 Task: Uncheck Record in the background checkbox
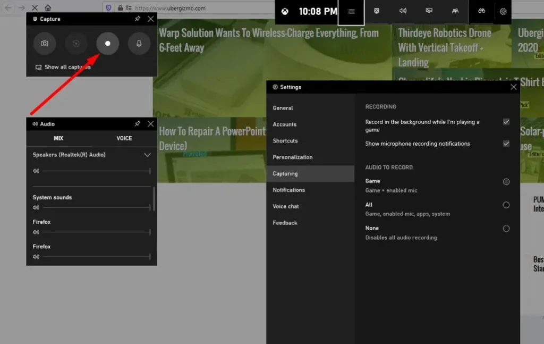506,122
